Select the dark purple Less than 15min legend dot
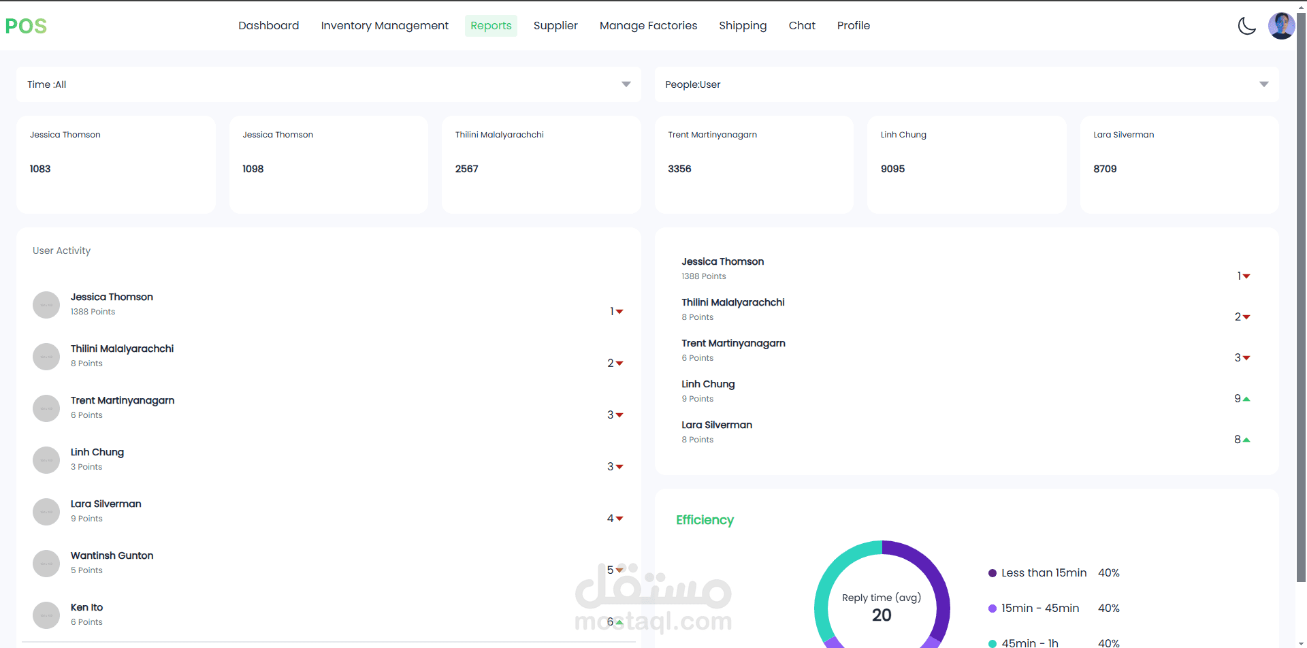 pos(993,573)
